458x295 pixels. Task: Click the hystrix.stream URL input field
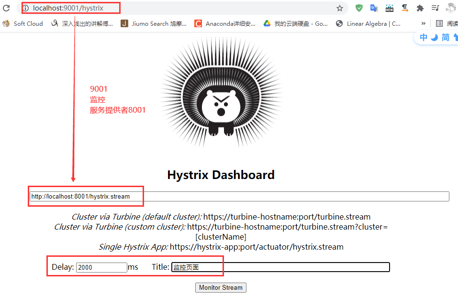pos(239,196)
